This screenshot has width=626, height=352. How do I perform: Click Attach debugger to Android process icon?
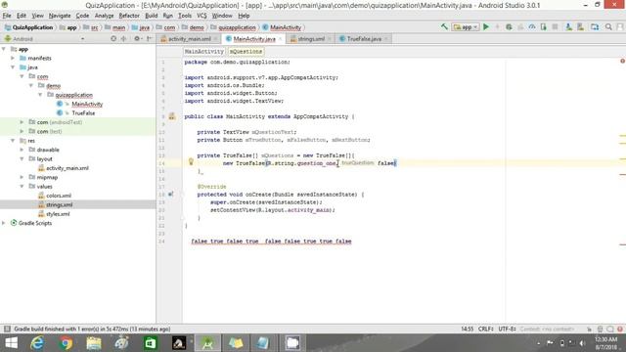click(x=544, y=26)
